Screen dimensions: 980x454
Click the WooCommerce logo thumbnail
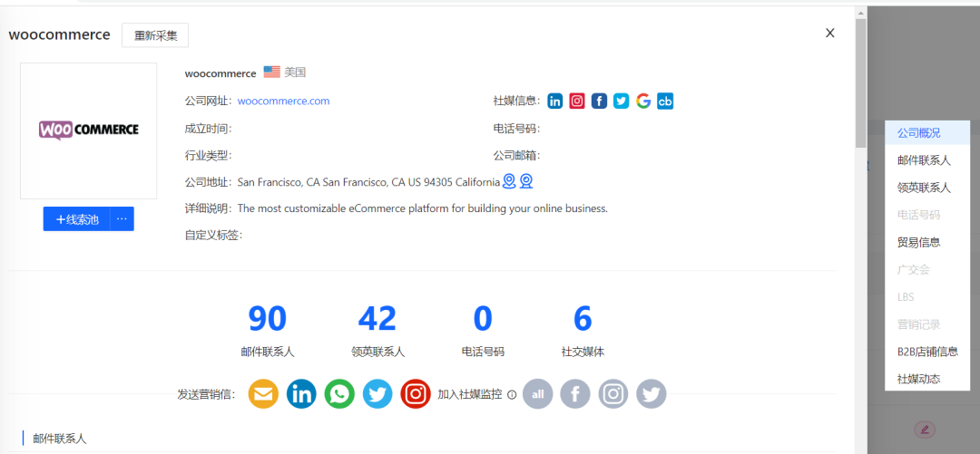coord(88,130)
